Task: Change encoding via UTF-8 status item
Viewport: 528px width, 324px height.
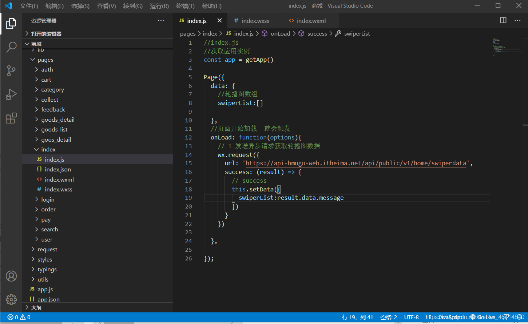Action: point(411,317)
